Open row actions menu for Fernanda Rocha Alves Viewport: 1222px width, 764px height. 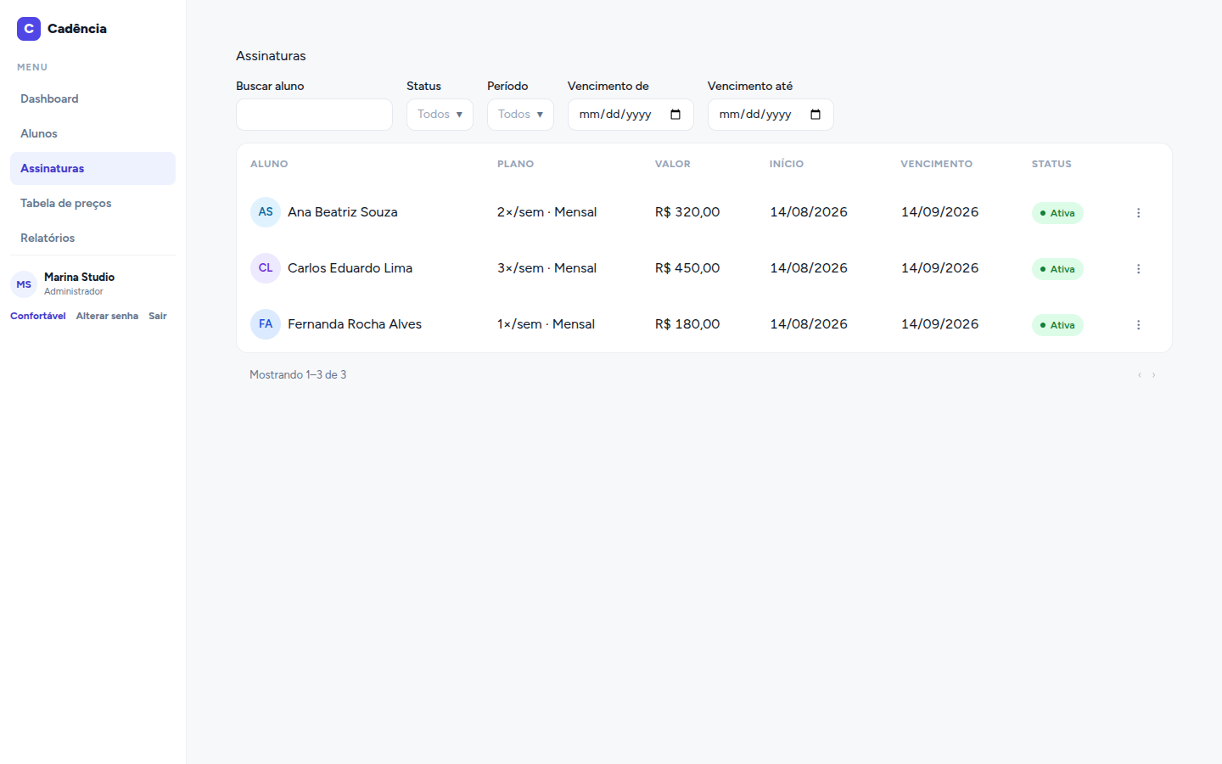[1138, 325]
